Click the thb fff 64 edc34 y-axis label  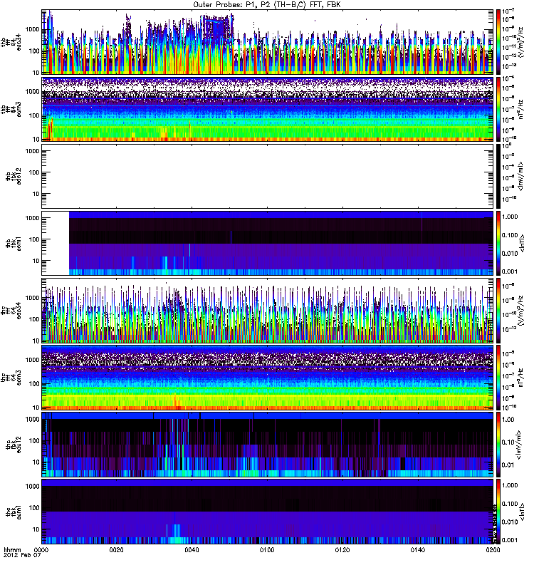click(x=11, y=42)
